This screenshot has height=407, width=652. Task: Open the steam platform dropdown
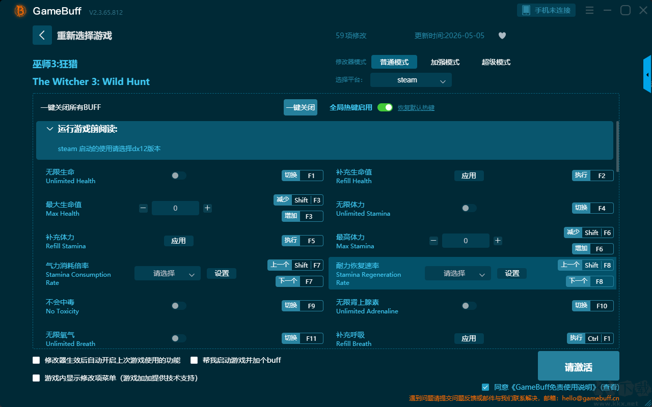(x=411, y=80)
